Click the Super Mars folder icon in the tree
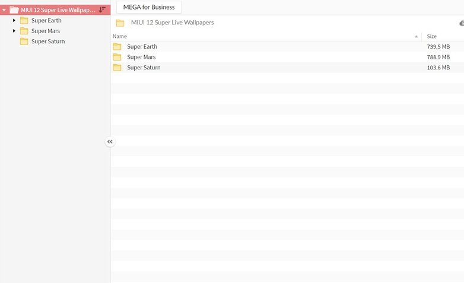Viewport: 464px width, 283px height. [24, 31]
